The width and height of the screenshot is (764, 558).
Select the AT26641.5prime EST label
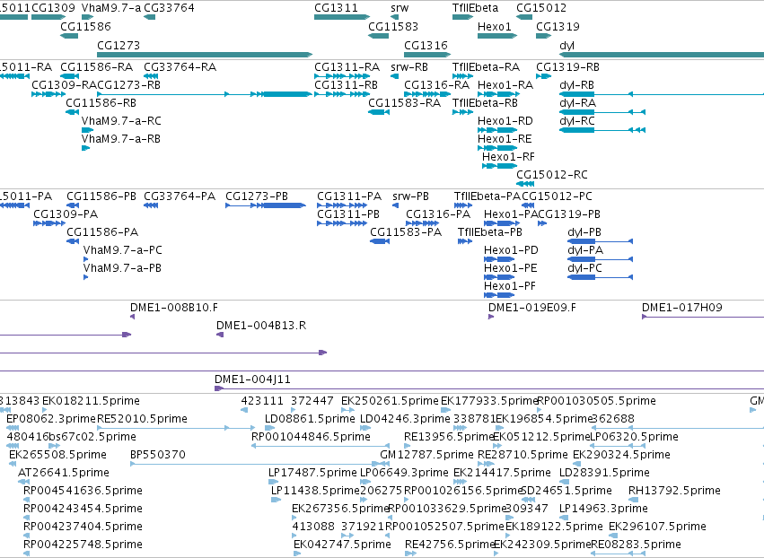[x=64, y=472]
